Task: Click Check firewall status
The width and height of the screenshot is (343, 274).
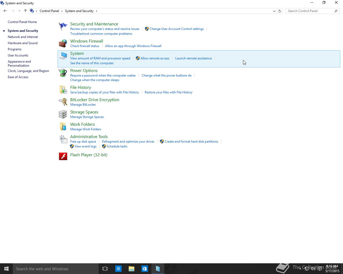Action: pos(85,46)
